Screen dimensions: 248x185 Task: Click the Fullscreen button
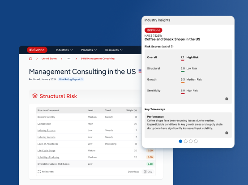click(46, 172)
